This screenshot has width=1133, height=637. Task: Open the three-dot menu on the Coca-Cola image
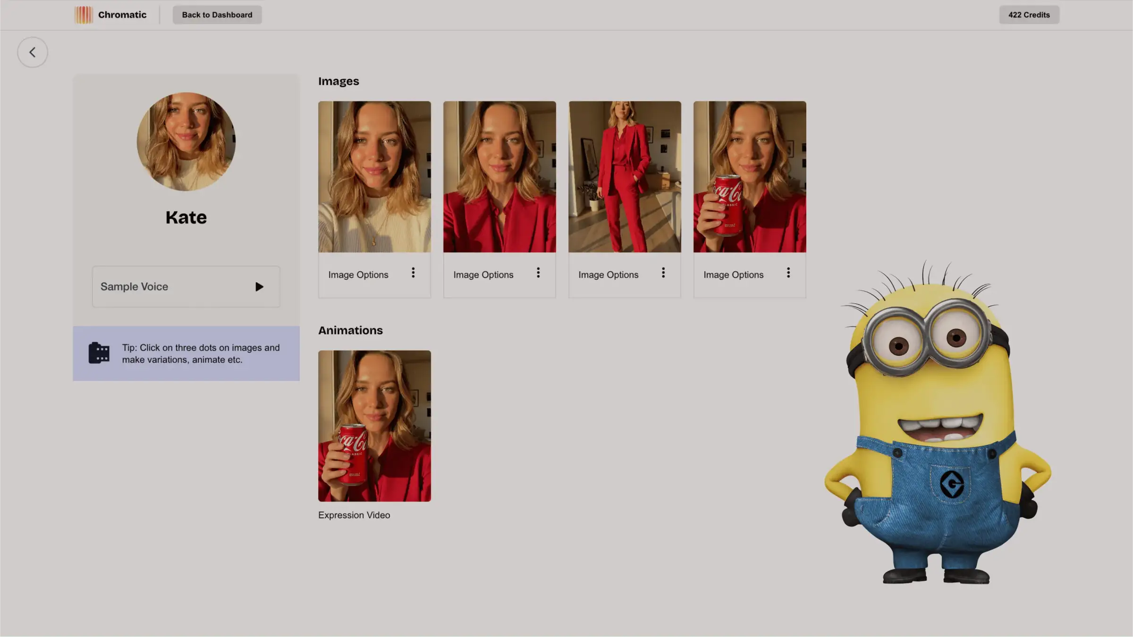pos(788,273)
